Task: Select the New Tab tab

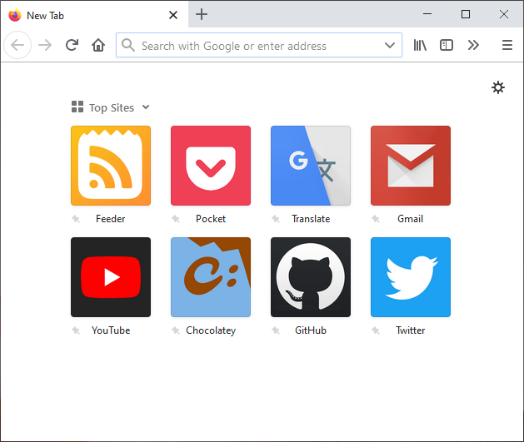Action: pos(95,15)
